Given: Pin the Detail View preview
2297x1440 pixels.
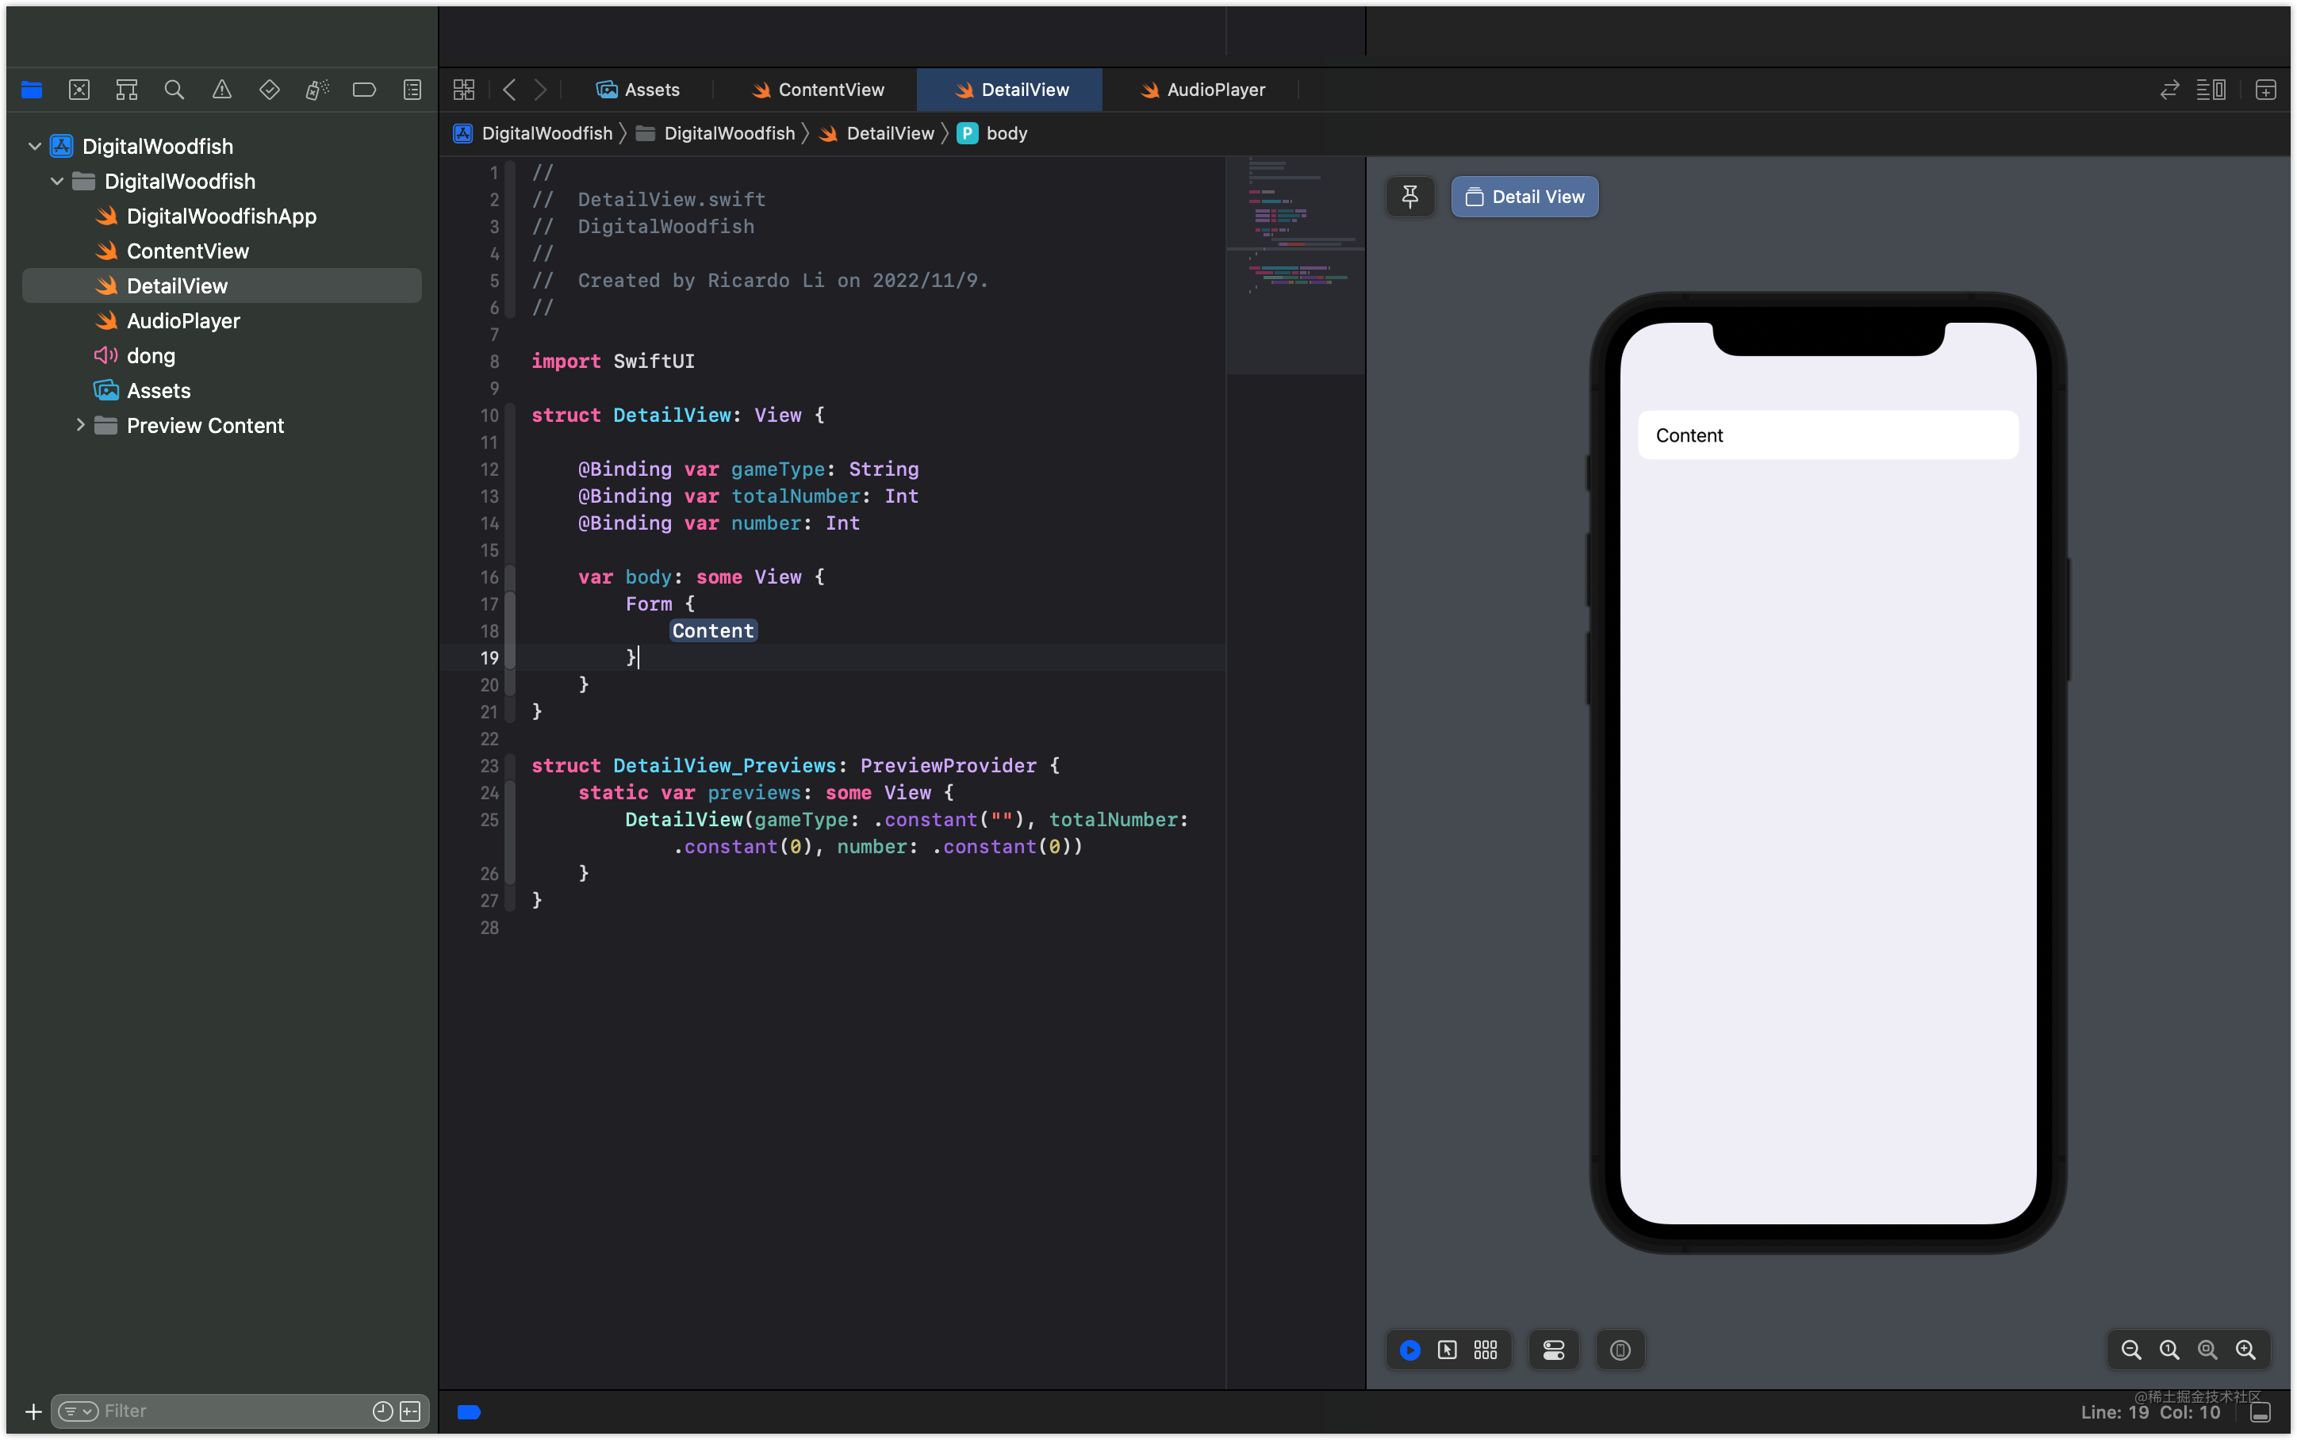Looking at the screenshot, I should click(1410, 197).
